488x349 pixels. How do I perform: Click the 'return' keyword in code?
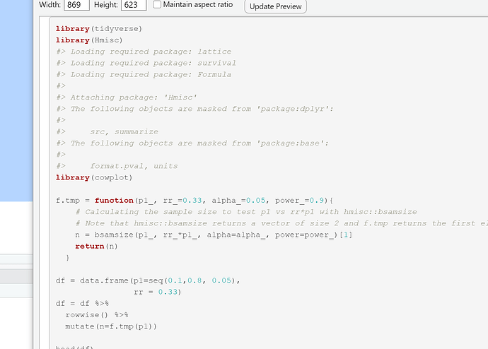click(x=89, y=247)
